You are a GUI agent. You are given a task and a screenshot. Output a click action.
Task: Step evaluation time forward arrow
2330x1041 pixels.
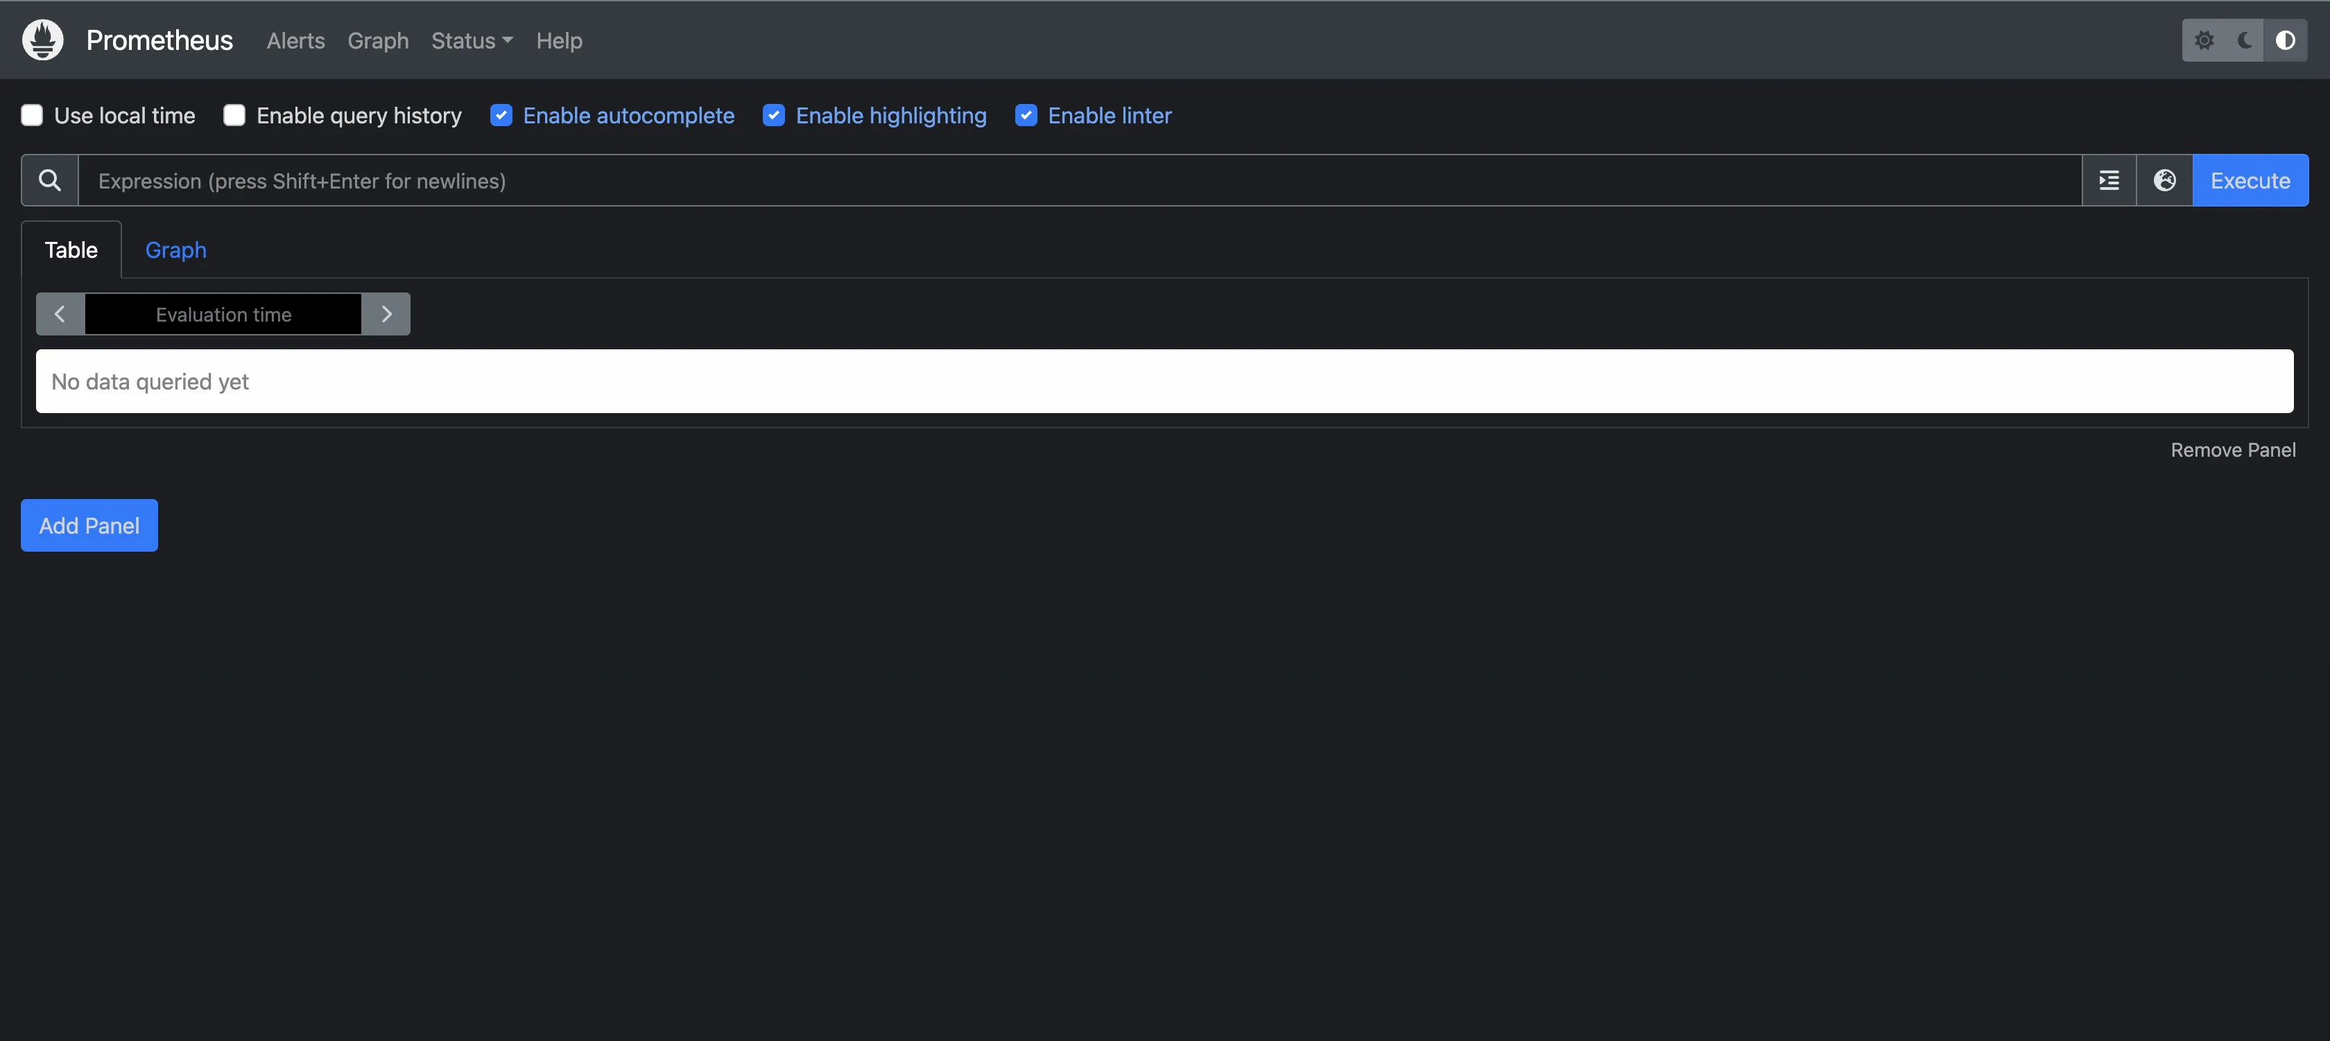point(386,315)
